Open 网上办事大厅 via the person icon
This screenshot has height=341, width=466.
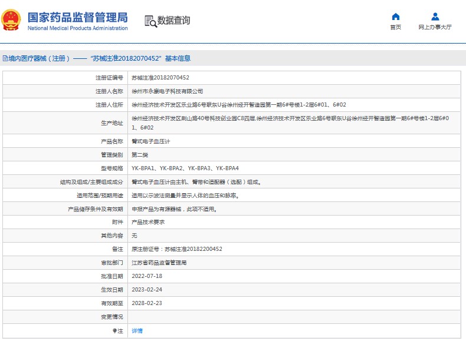pyautogui.click(x=435, y=16)
